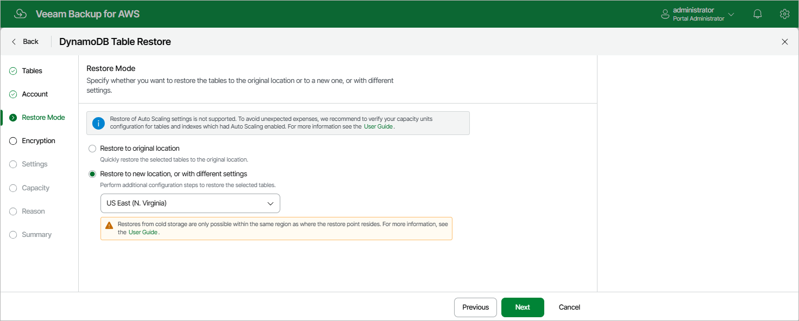Click the circle icon beside Encryption
The image size is (799, 321).
point(13,141)
